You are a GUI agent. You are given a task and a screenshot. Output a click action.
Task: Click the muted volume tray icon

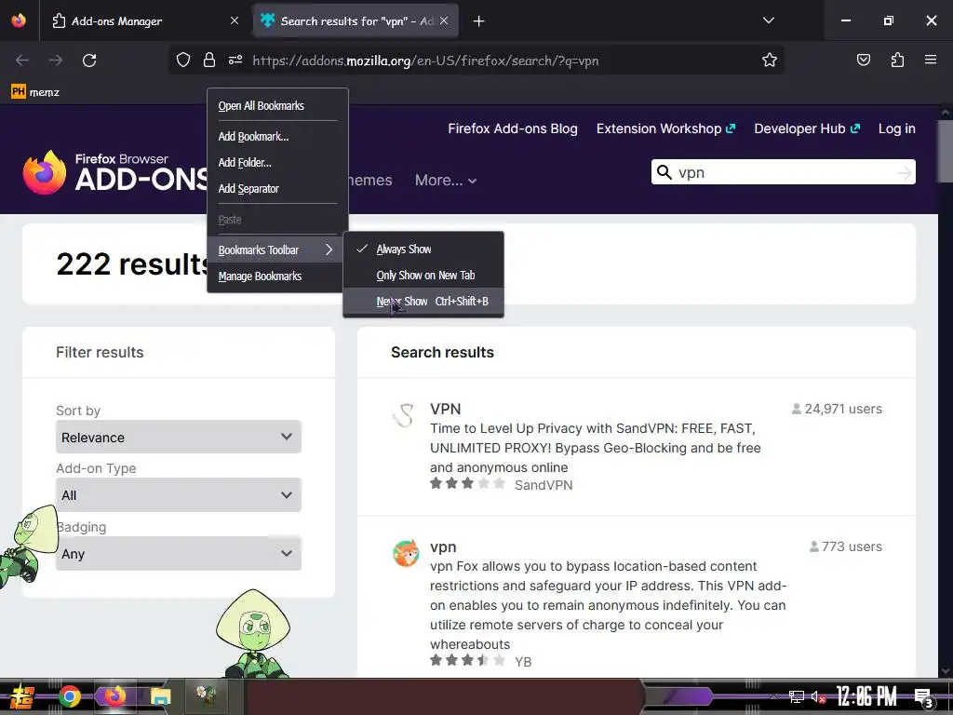click(818, 696)
